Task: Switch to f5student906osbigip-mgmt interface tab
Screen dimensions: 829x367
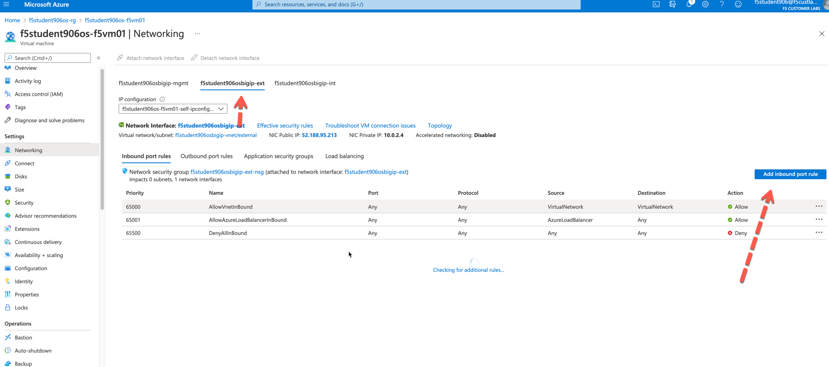Action: [153, 83]
